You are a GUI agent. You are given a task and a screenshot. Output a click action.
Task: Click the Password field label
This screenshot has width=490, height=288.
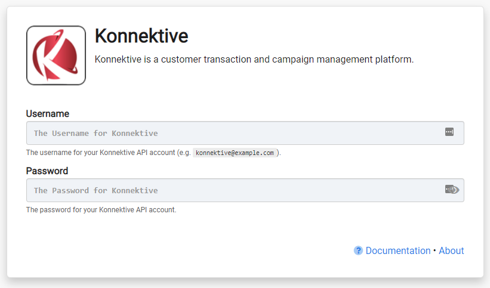pyautogui.click(x=47, y=171)
